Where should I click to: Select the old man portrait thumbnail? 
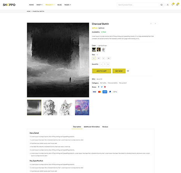50,108
